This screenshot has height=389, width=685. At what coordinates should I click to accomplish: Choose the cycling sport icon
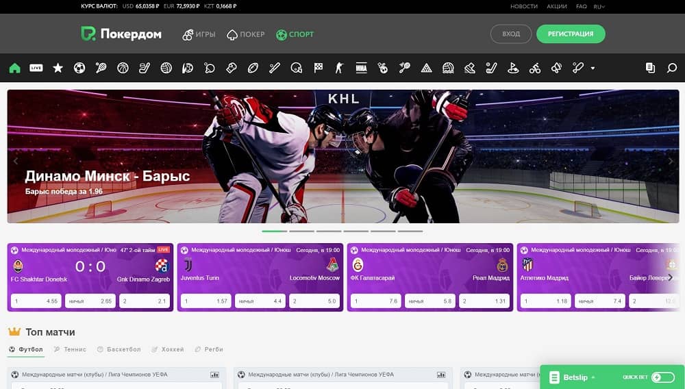[x=535, y=68]
